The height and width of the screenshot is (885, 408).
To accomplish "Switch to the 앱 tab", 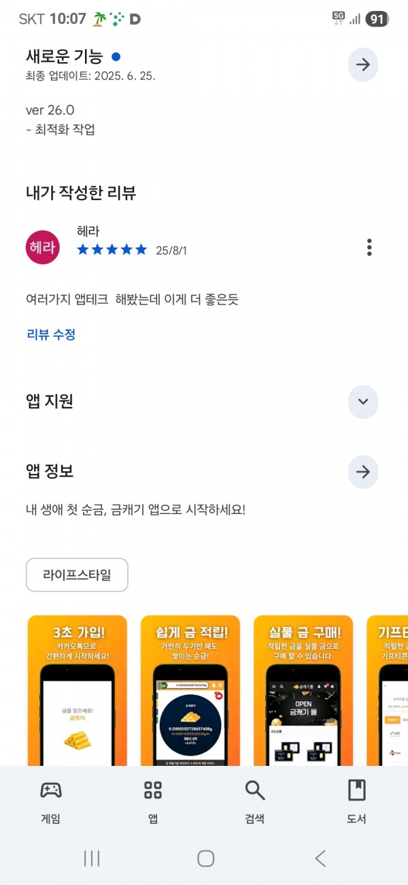I will [x=153, y=802].
